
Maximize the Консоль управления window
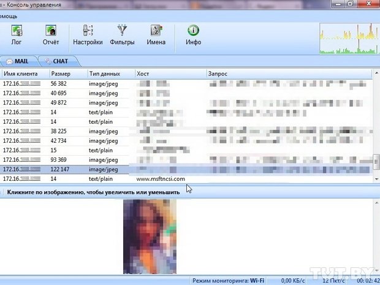click(x=351, y=4)
